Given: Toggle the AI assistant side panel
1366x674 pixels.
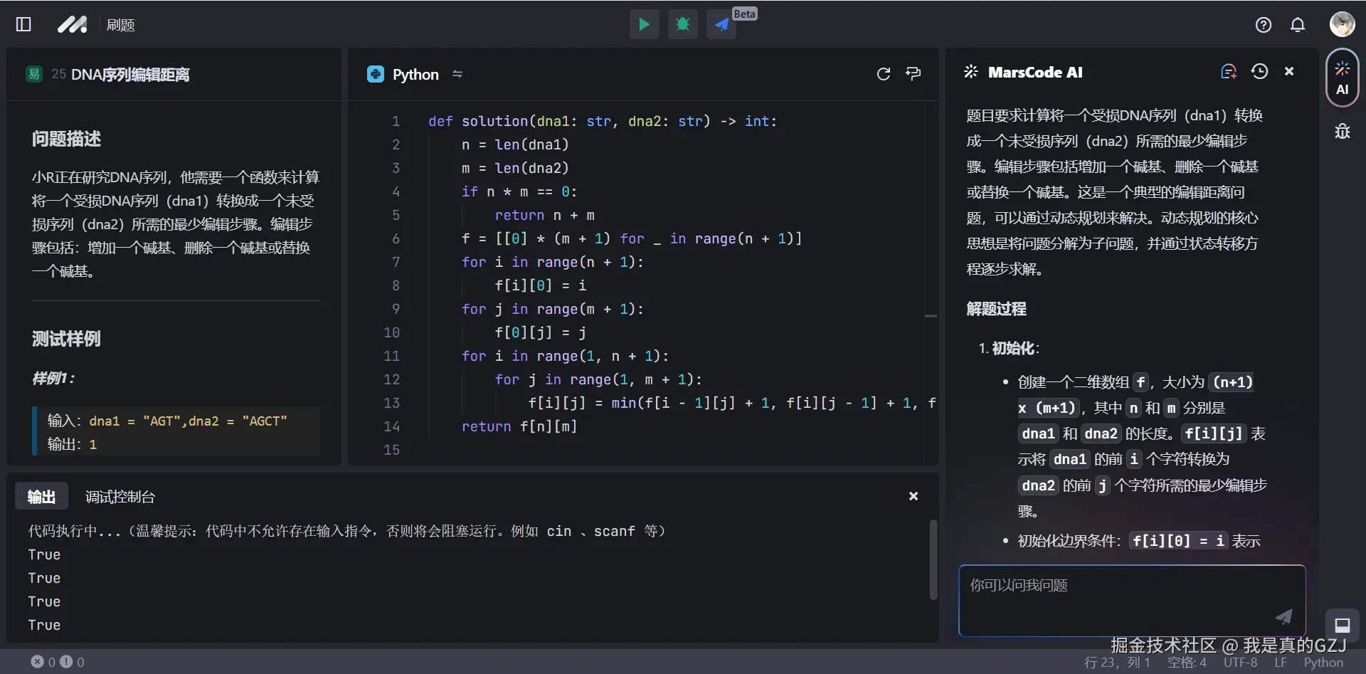Looking at the screenshot, I should [1342, 78].
